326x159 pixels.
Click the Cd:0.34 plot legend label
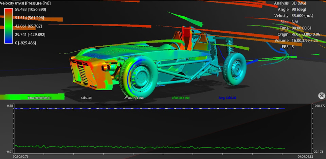[x=87, y=98]
